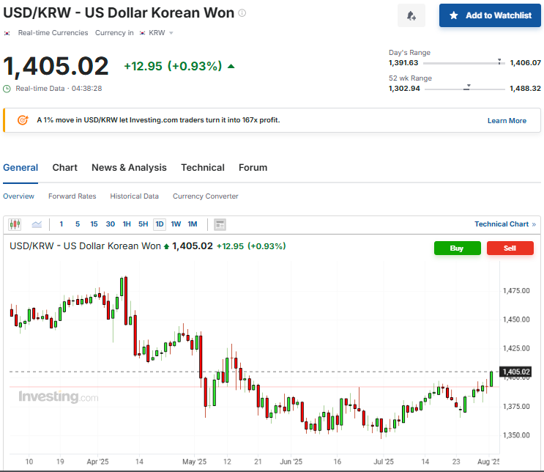This screenshot has width=544, height=472.
Task: Open the Technical tab
Action: coord(203,168)
